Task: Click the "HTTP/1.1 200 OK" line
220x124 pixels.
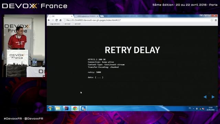Action: pyautogui.click(x=97, y=60)
